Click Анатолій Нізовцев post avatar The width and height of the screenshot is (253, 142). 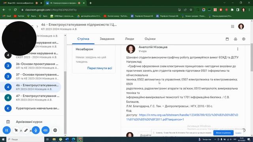(130, 49)
